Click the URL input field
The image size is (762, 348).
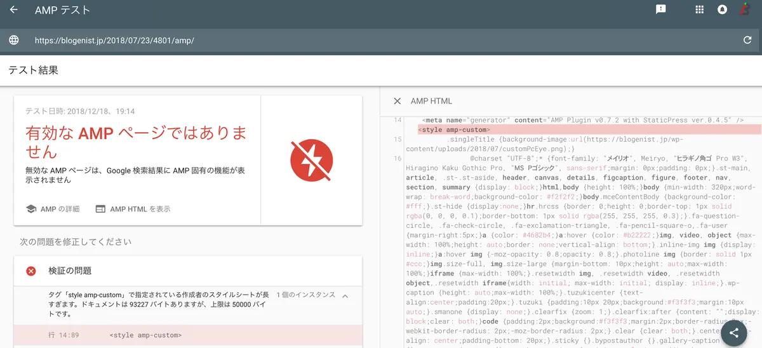coord(381,41)
